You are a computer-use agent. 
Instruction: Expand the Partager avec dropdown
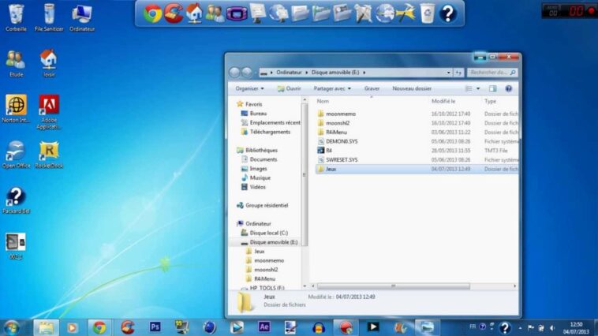pyautogui.click(x=332, y=88)
